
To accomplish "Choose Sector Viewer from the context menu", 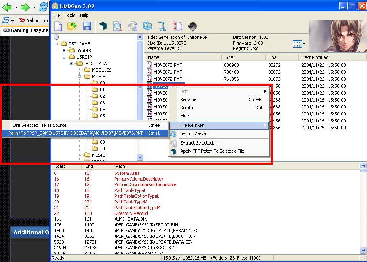I will pos(194,133).
